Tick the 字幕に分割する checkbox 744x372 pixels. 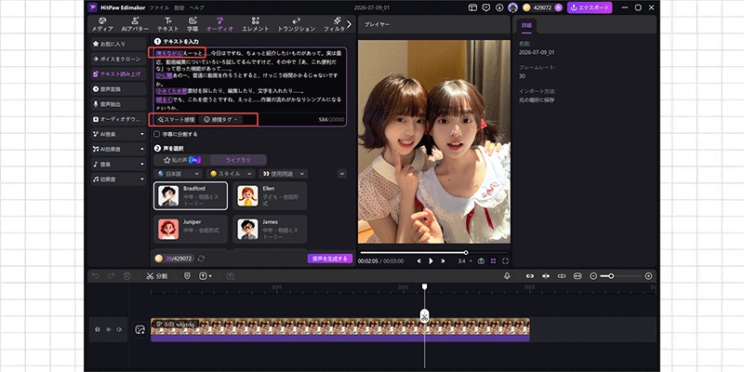pyautogui.click(x=157, y=134)
